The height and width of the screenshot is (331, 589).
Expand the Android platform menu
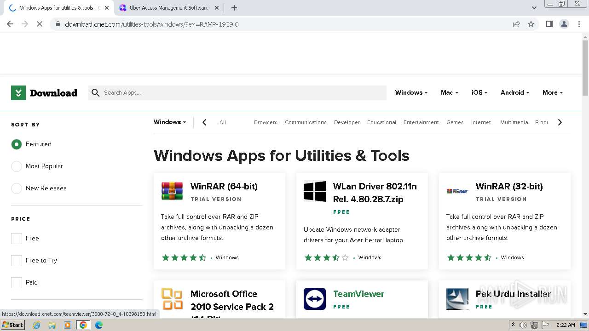pos(515,92)
